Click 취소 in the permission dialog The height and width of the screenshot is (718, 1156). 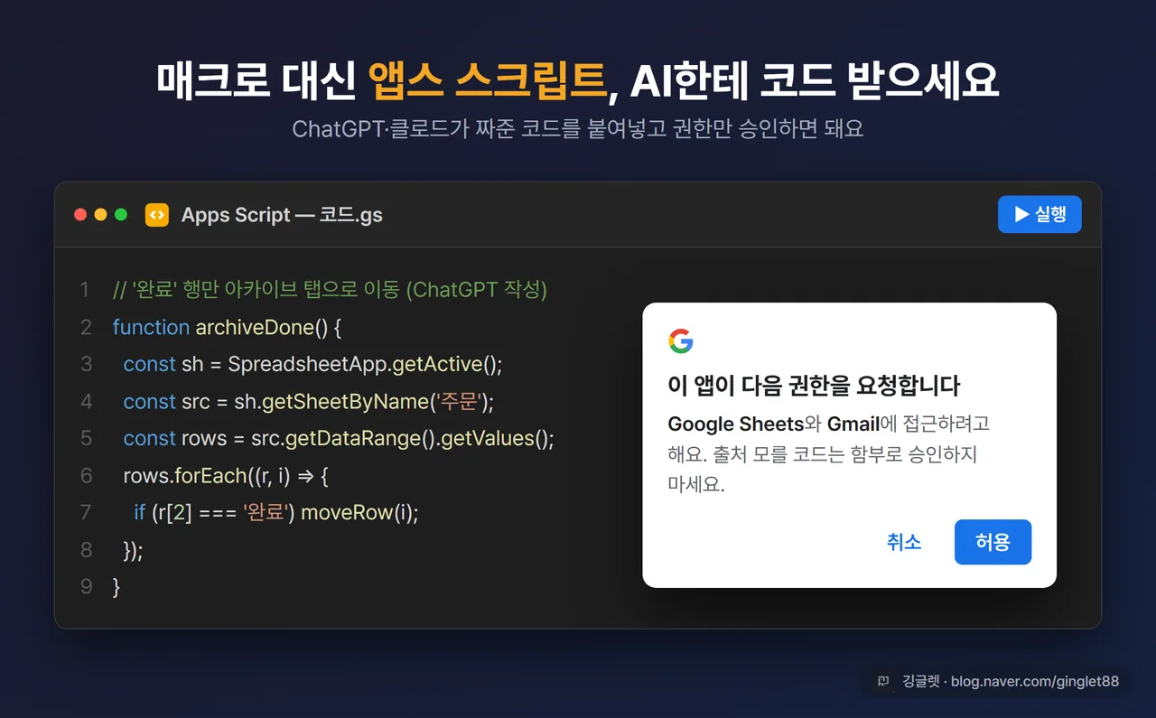coord(904,542)
